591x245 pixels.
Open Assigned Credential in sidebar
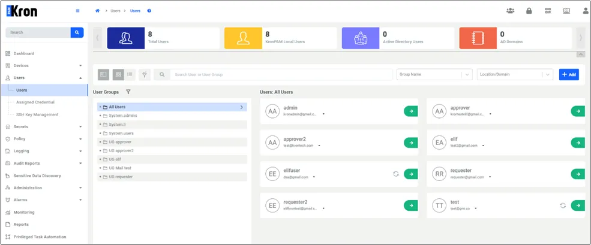coord(35,102)
